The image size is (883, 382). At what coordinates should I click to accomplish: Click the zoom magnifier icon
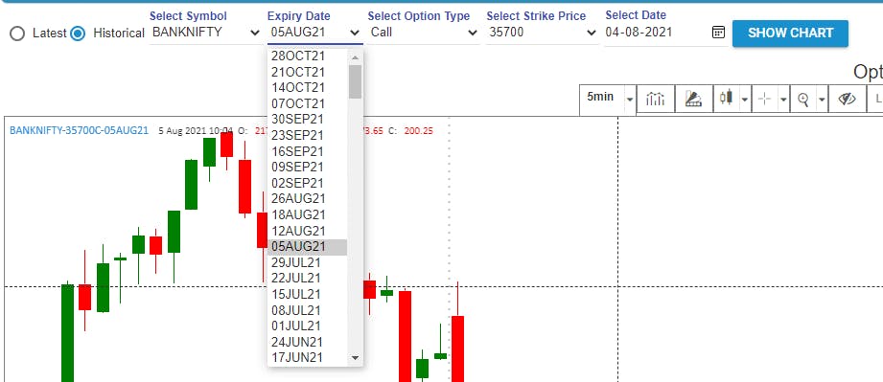[x=803, y=99]
